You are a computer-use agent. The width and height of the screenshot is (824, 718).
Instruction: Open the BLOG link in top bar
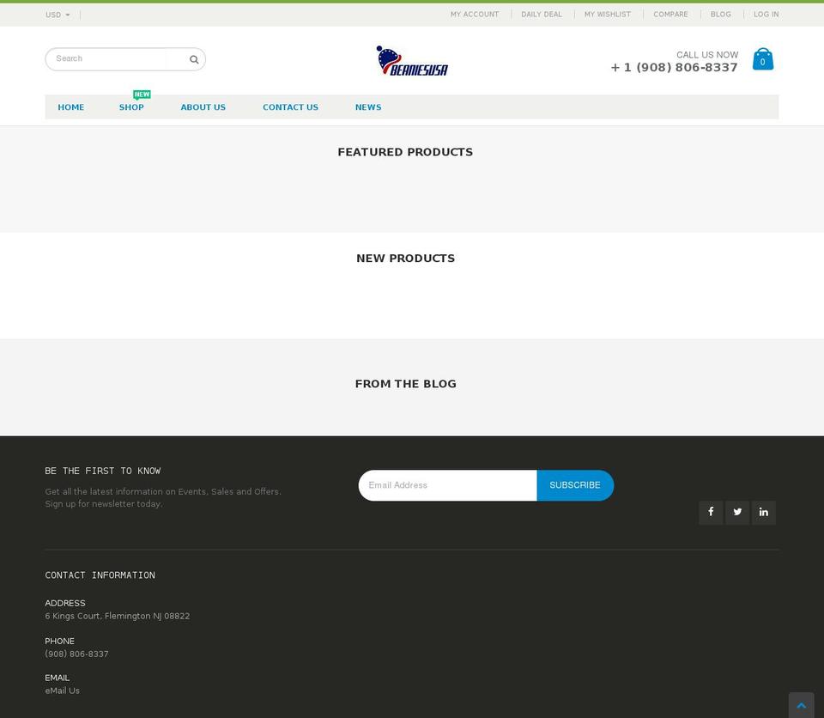(x=720, y=15)
